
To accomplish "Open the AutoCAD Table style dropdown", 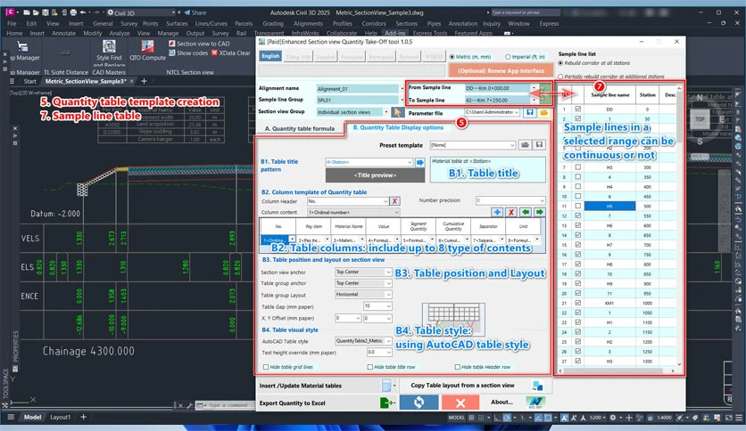I will 388,341.
